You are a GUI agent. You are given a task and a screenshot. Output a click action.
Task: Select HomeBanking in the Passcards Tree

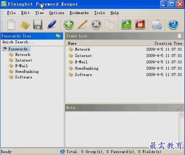tap(27, 71)
